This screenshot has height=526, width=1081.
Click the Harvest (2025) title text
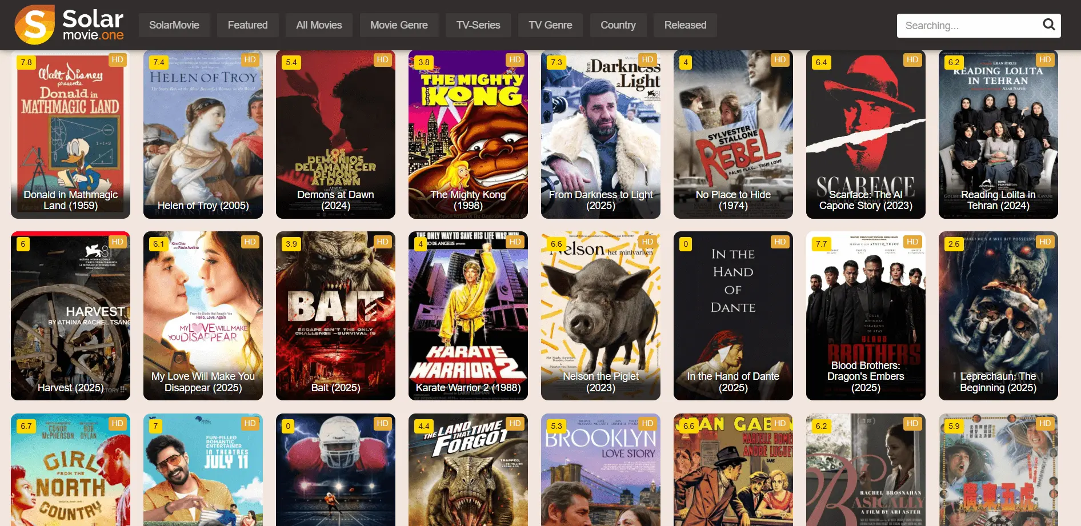point(70,388)
